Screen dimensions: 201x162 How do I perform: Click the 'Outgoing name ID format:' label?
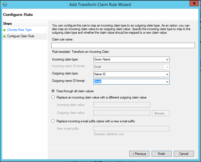pyautogui.click(x=69, y=81)
